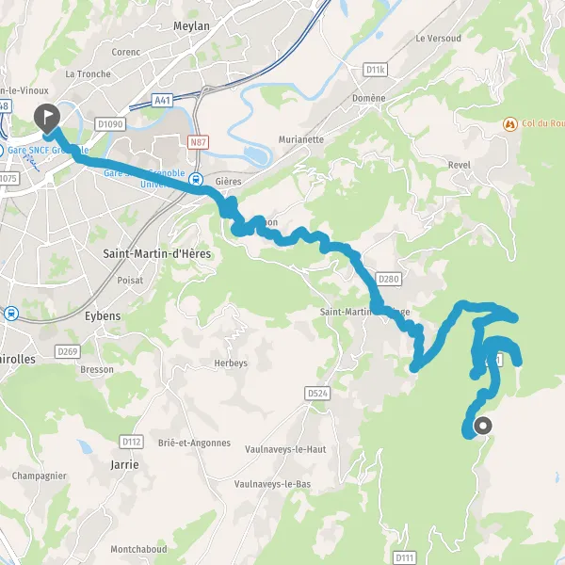This screenshot has height=565, width=565.
Task: Click the D524 road badge
Action: (317, 393)
